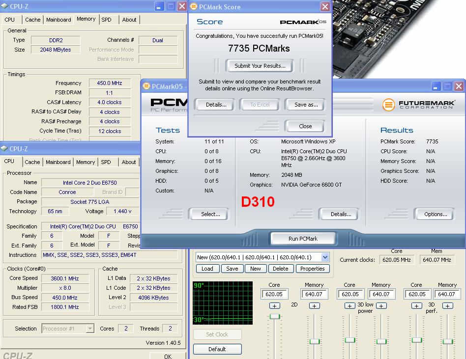Click the CPU-Z title bar icon in top window
The width and height of the screenshot is (466, 359).
(4, 6)
